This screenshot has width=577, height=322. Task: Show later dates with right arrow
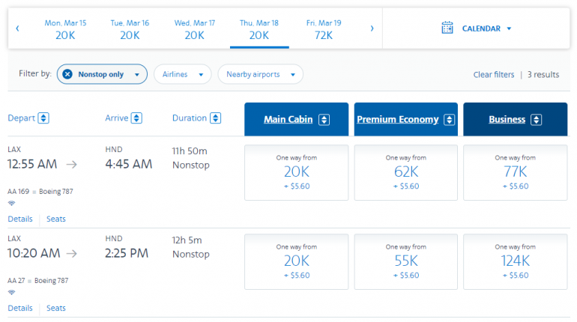pyautogui.click(x=372, y=28)
